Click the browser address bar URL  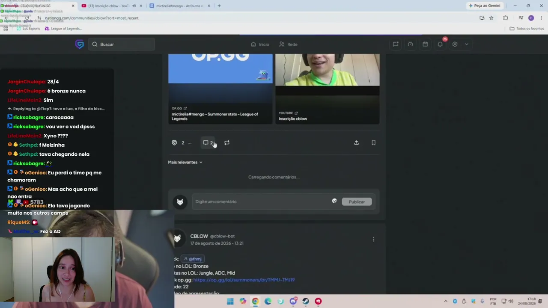coord(92,18)
